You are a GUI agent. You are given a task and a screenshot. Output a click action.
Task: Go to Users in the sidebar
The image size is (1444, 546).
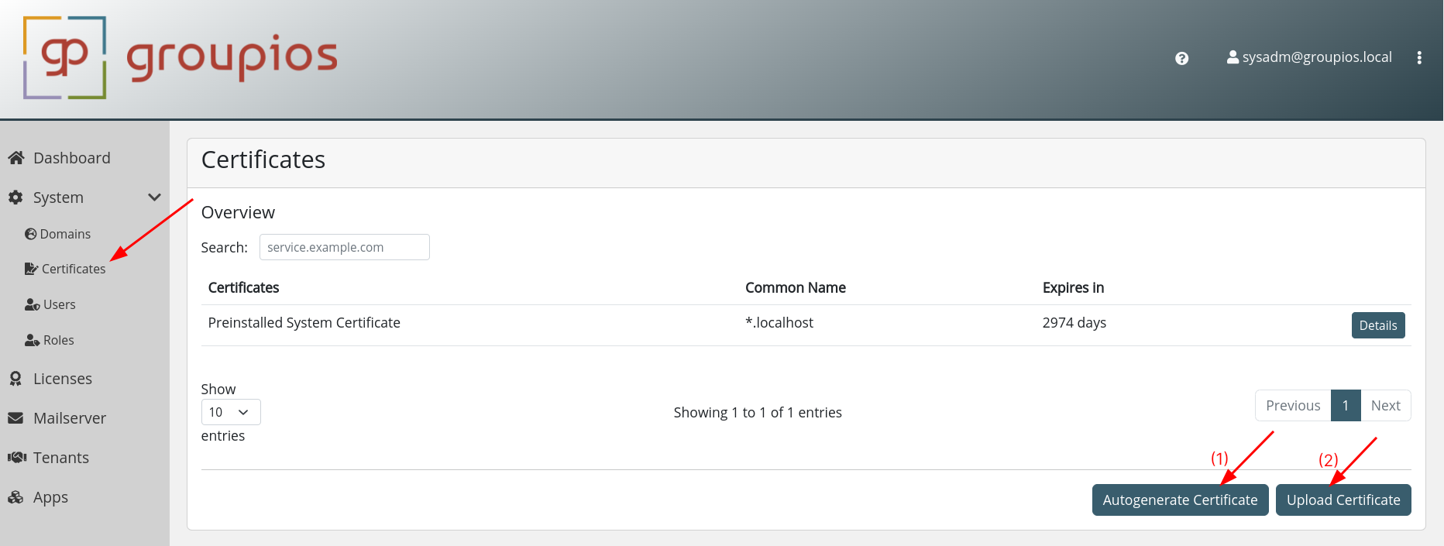(51, 304)
